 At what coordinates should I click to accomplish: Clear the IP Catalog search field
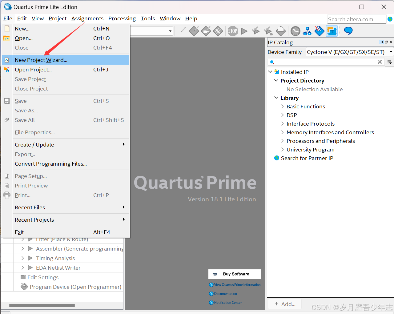tap(380, 62)
